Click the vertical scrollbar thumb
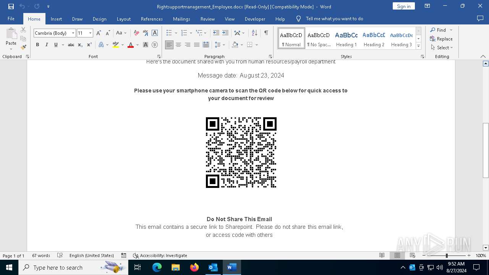This screenshot has width=489, height=275. tap(486, 150)
